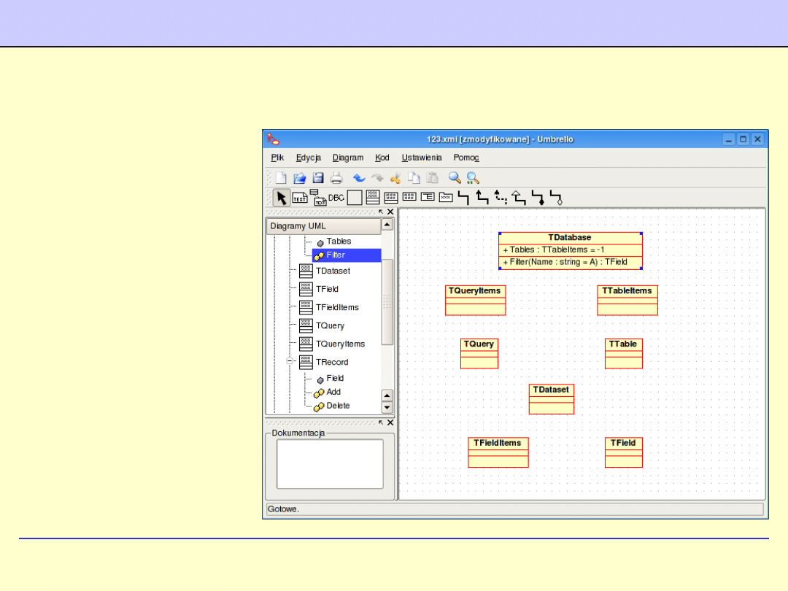Select the TDataset class on canvas

(551, 390)
